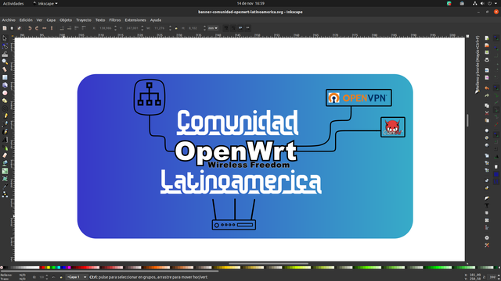Select the Node edit tool
The width and height of the screenshot is (501, 281).
pyautogui.click(x=5, y=46)
